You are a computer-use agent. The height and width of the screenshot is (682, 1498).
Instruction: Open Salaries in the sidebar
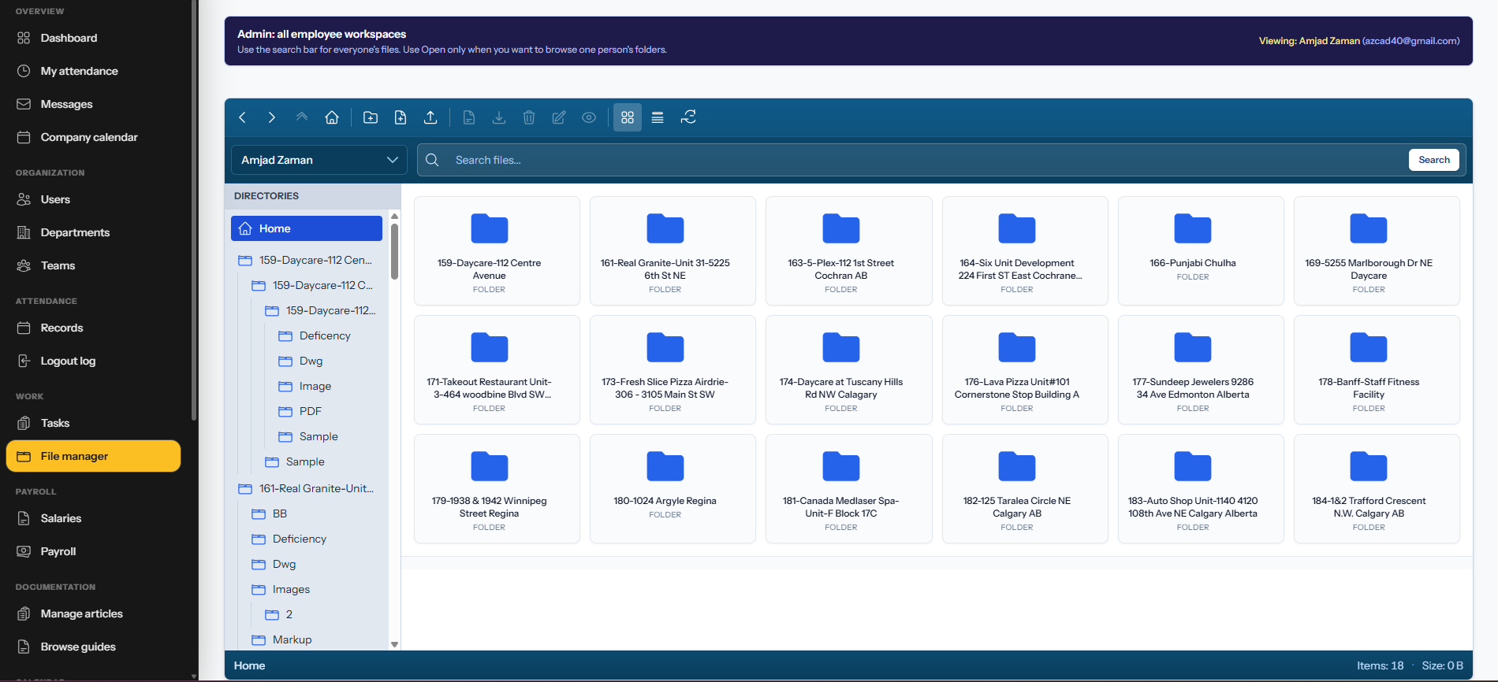(93, 518)
